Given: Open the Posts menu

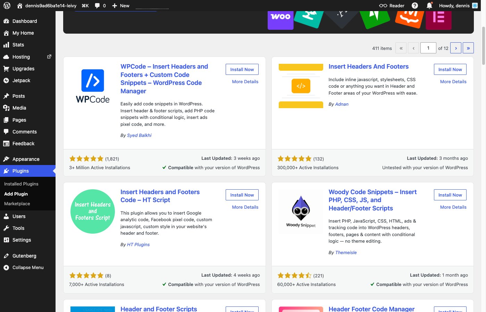Looking at the screenshot, I should [x=28, y=96].
